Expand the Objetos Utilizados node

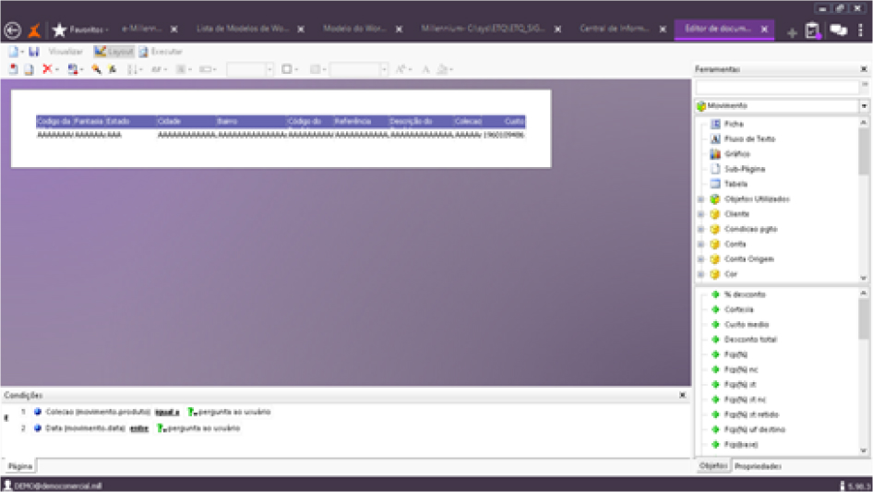click(x=700, y=199)
